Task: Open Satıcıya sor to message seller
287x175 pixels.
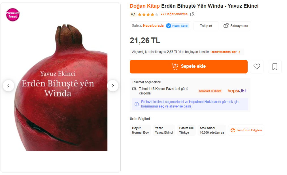Action: (236, 26)
